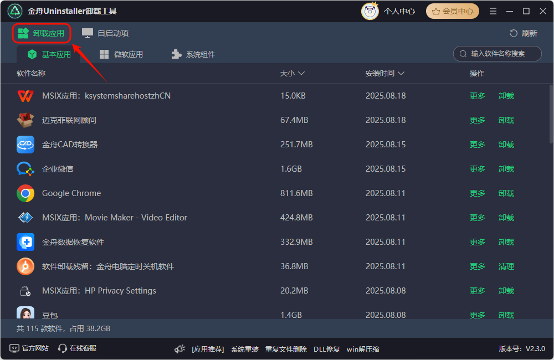The image size is (554, 360).
Task: Click the HP Privacy Settings lock icon
Action: pos(25,291)
